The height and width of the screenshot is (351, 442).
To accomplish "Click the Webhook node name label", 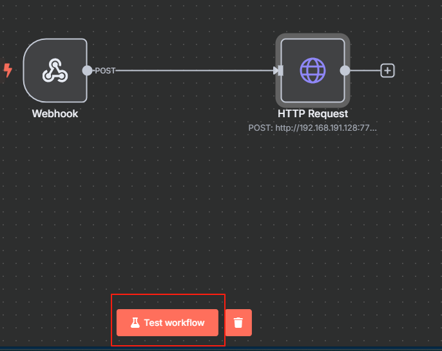I will [55, 113].
